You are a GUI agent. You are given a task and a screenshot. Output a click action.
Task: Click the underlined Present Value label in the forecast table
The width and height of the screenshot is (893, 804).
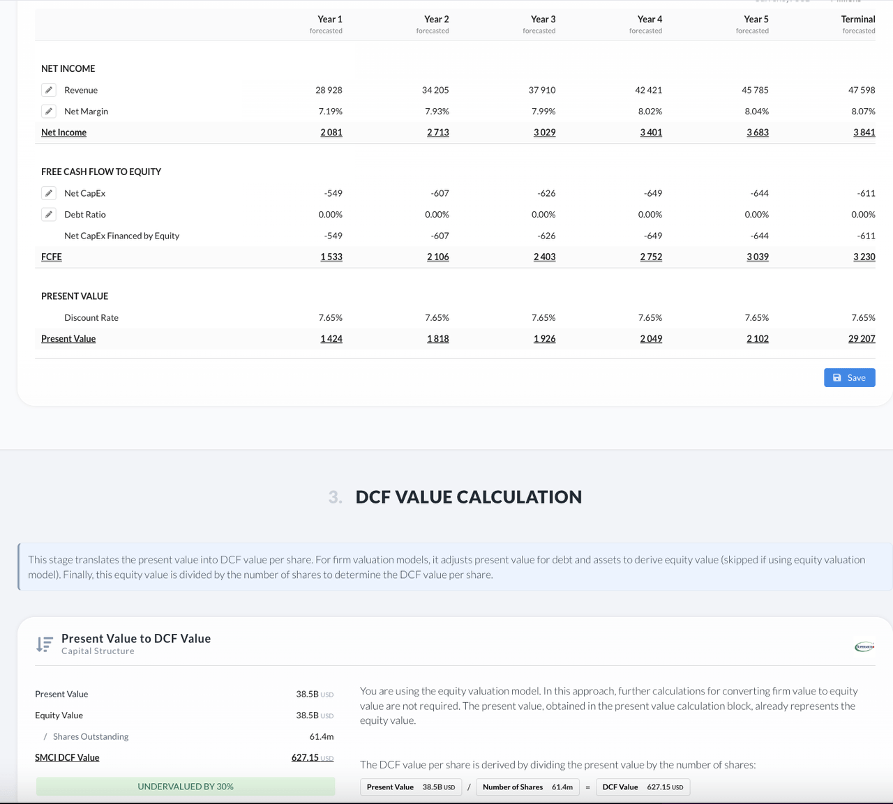pos(68,339)
